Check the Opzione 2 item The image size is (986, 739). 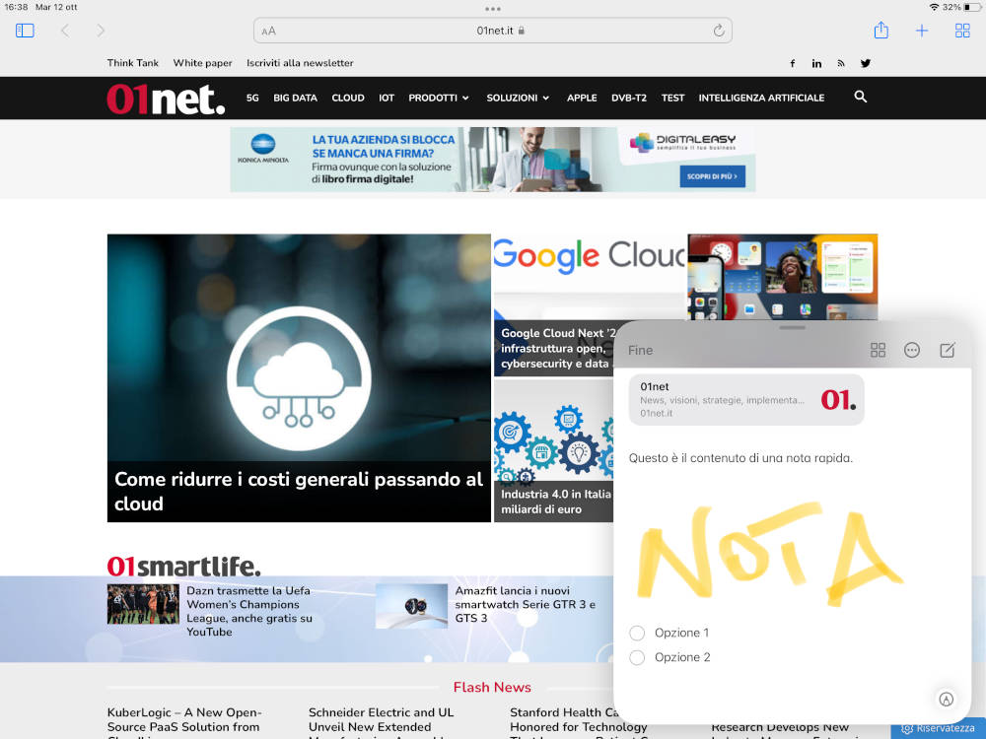point(637,657)
